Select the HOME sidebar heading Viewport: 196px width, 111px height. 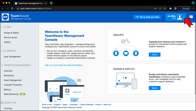pyautogui.click(x=8, y=27)
